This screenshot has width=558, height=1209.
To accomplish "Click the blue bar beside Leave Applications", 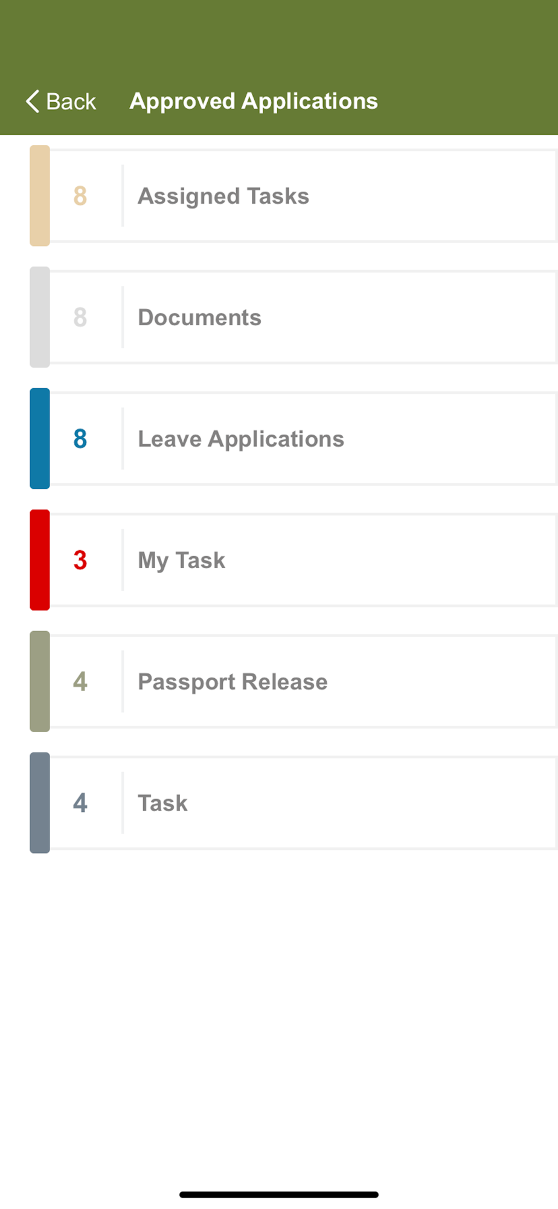I will 40,439.
